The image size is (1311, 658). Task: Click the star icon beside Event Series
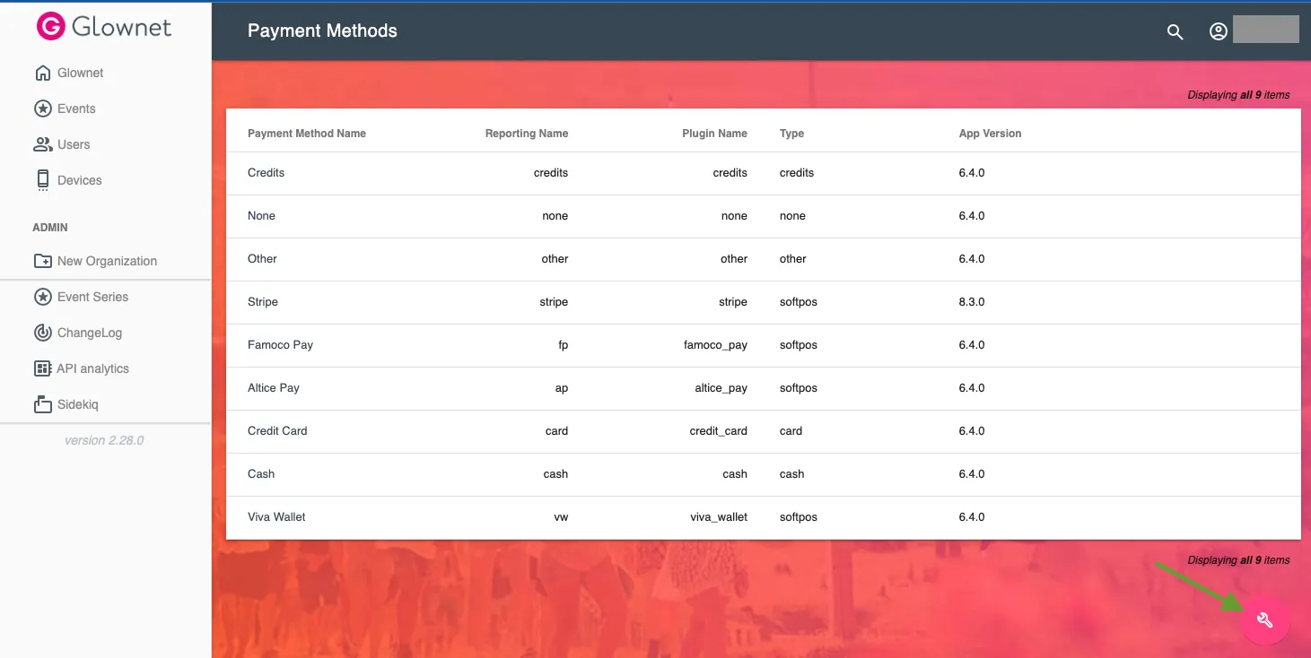click(x=42, y=297)
